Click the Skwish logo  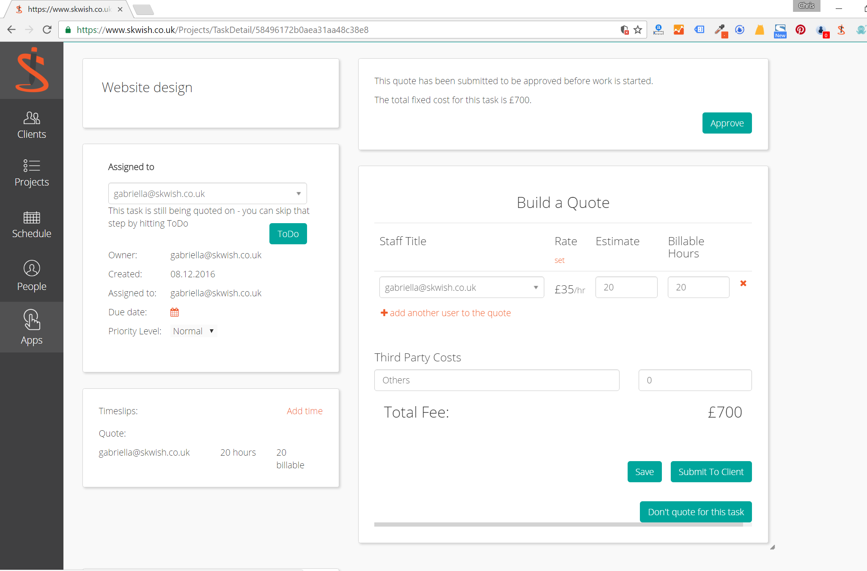[x=32, y=70]
